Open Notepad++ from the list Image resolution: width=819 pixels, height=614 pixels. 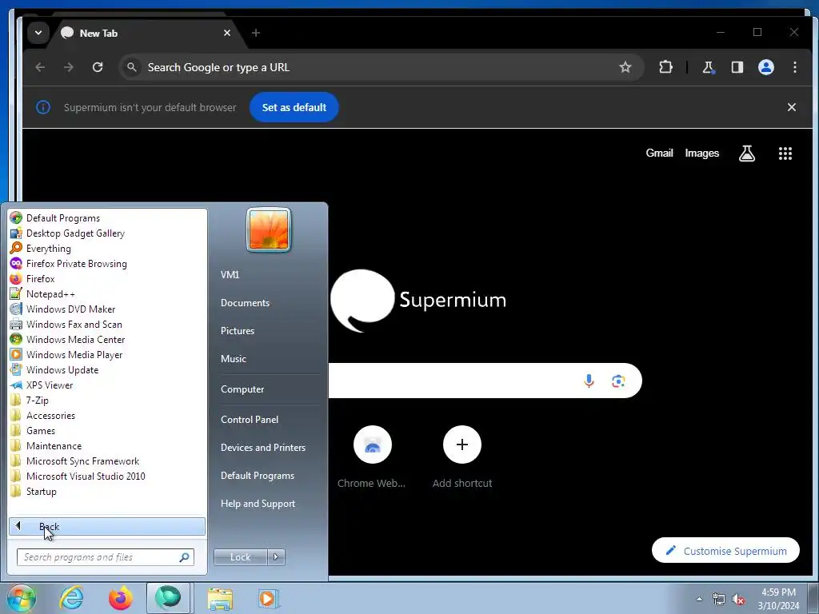[107, 293]
